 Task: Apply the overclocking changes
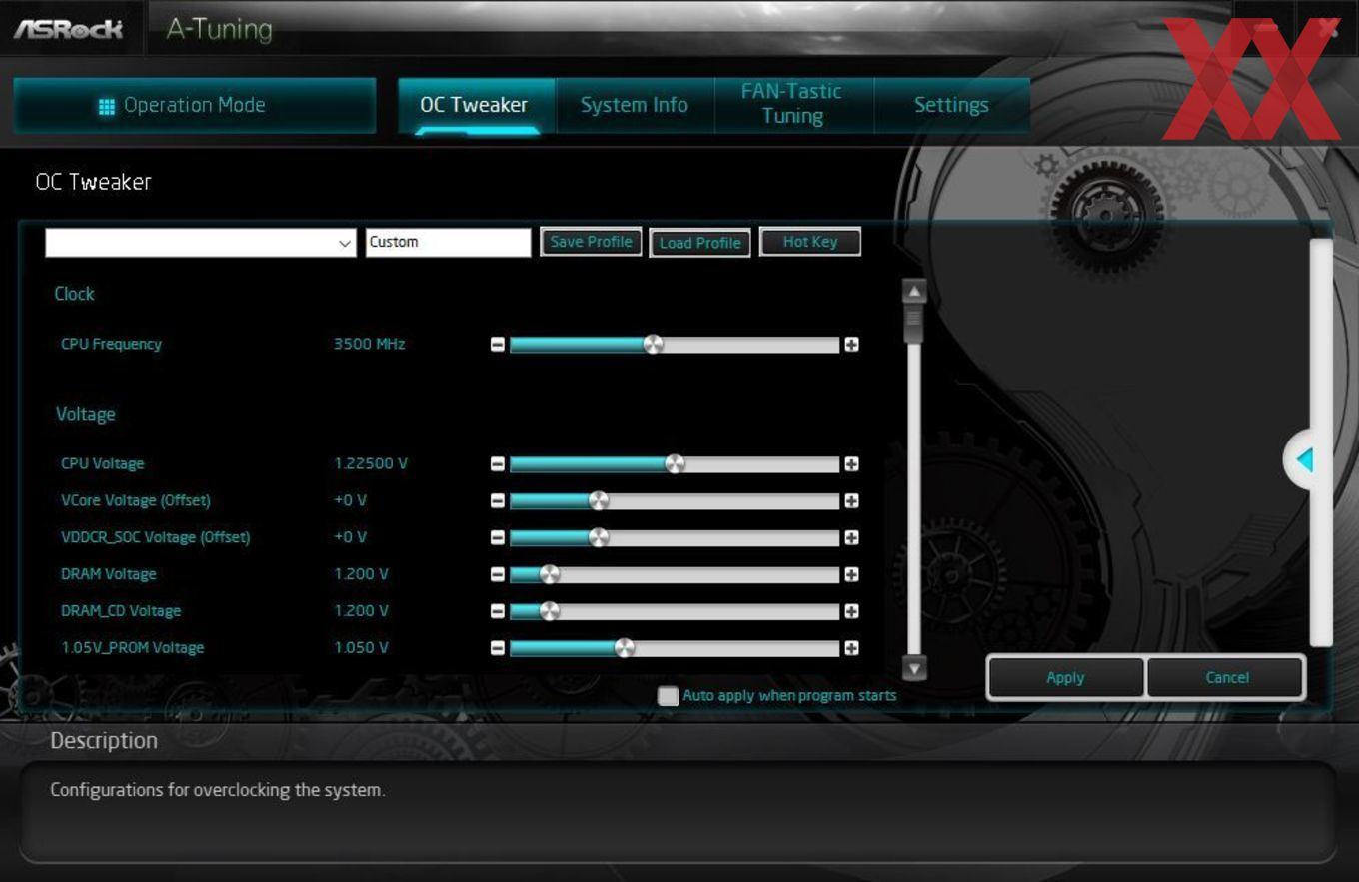tap(1065, 677)
